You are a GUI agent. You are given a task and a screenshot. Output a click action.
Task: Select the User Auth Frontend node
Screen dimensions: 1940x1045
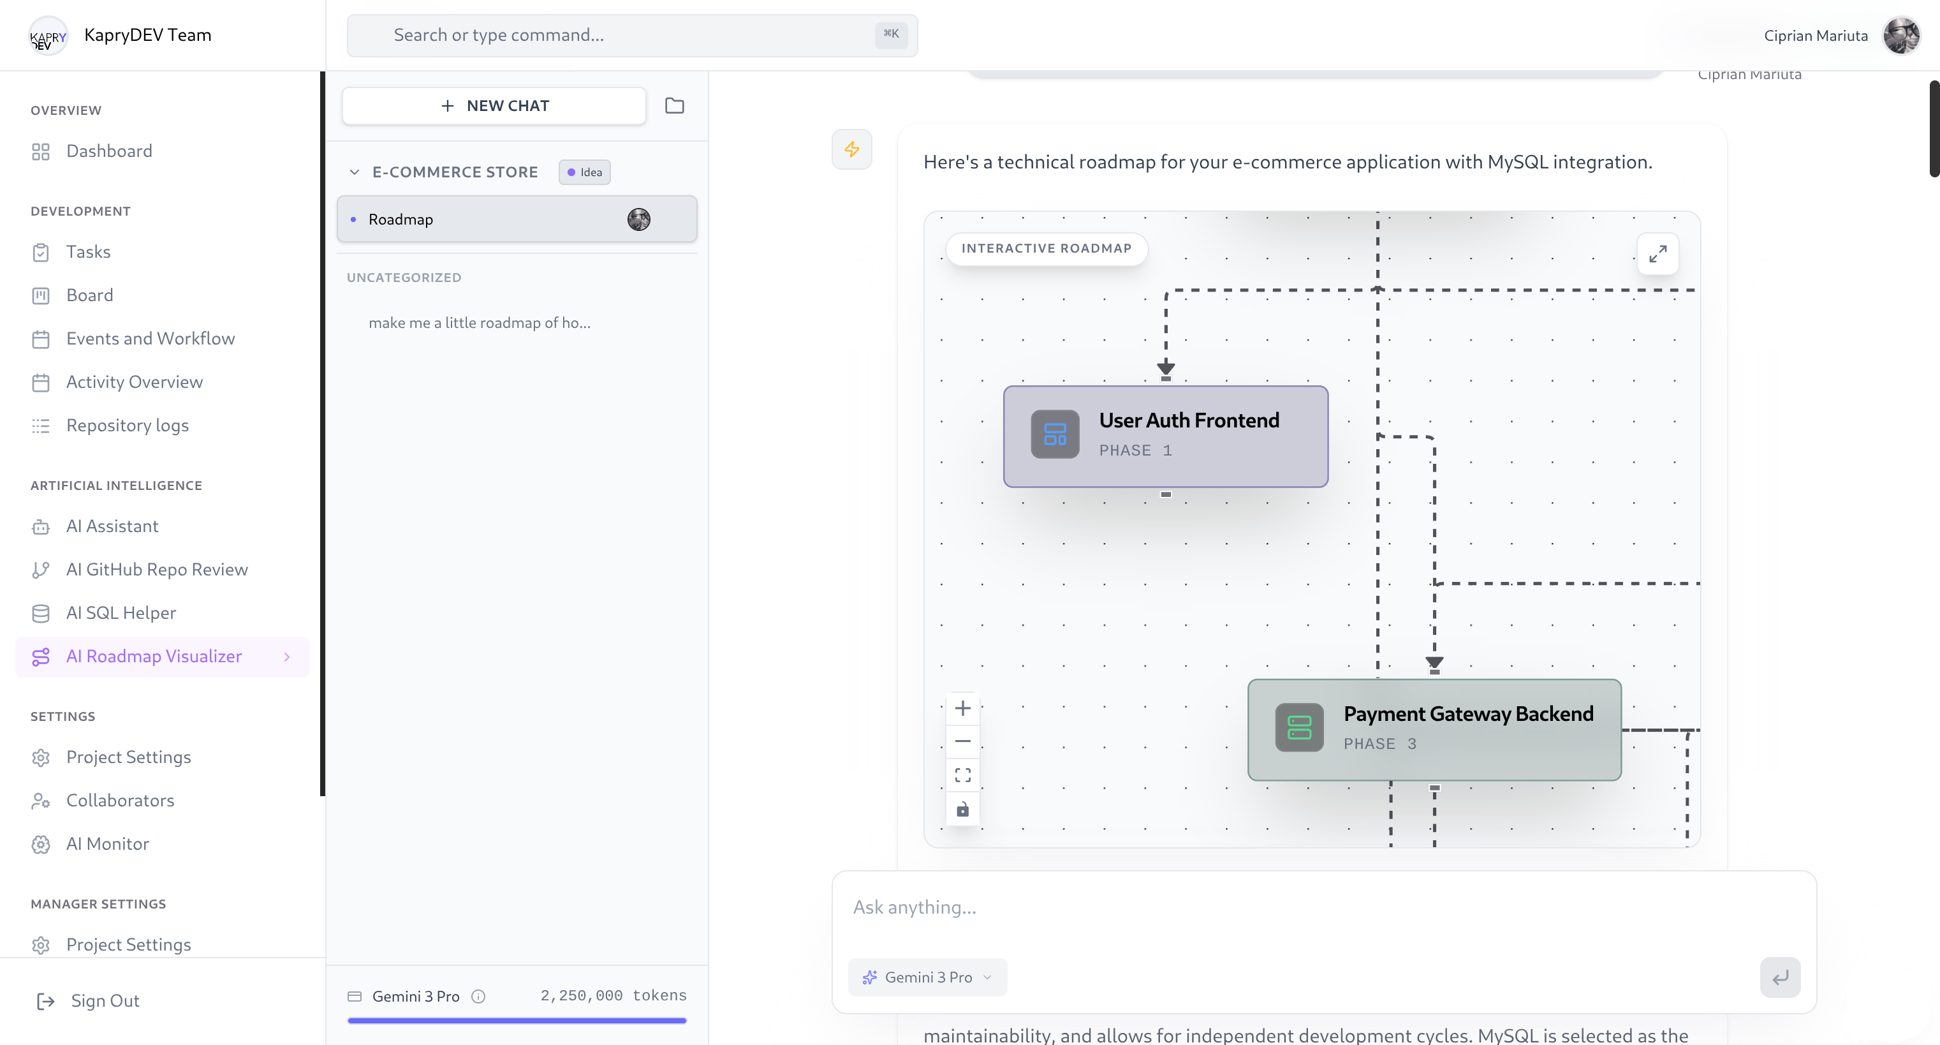(x=1165, y=436)
